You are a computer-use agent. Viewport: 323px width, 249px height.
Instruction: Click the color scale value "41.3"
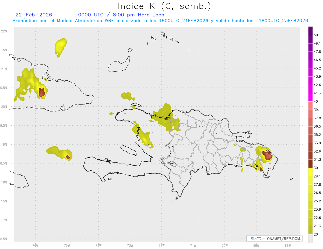[x=317, y=93]
